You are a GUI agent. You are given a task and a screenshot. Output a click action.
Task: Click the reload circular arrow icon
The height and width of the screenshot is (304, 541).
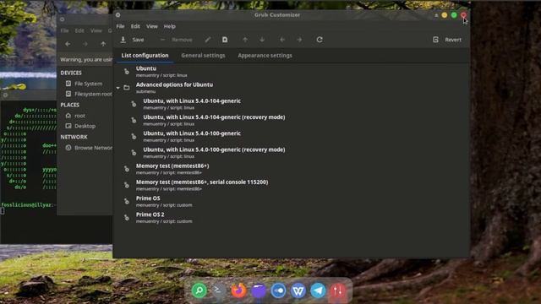click(320, 40)
